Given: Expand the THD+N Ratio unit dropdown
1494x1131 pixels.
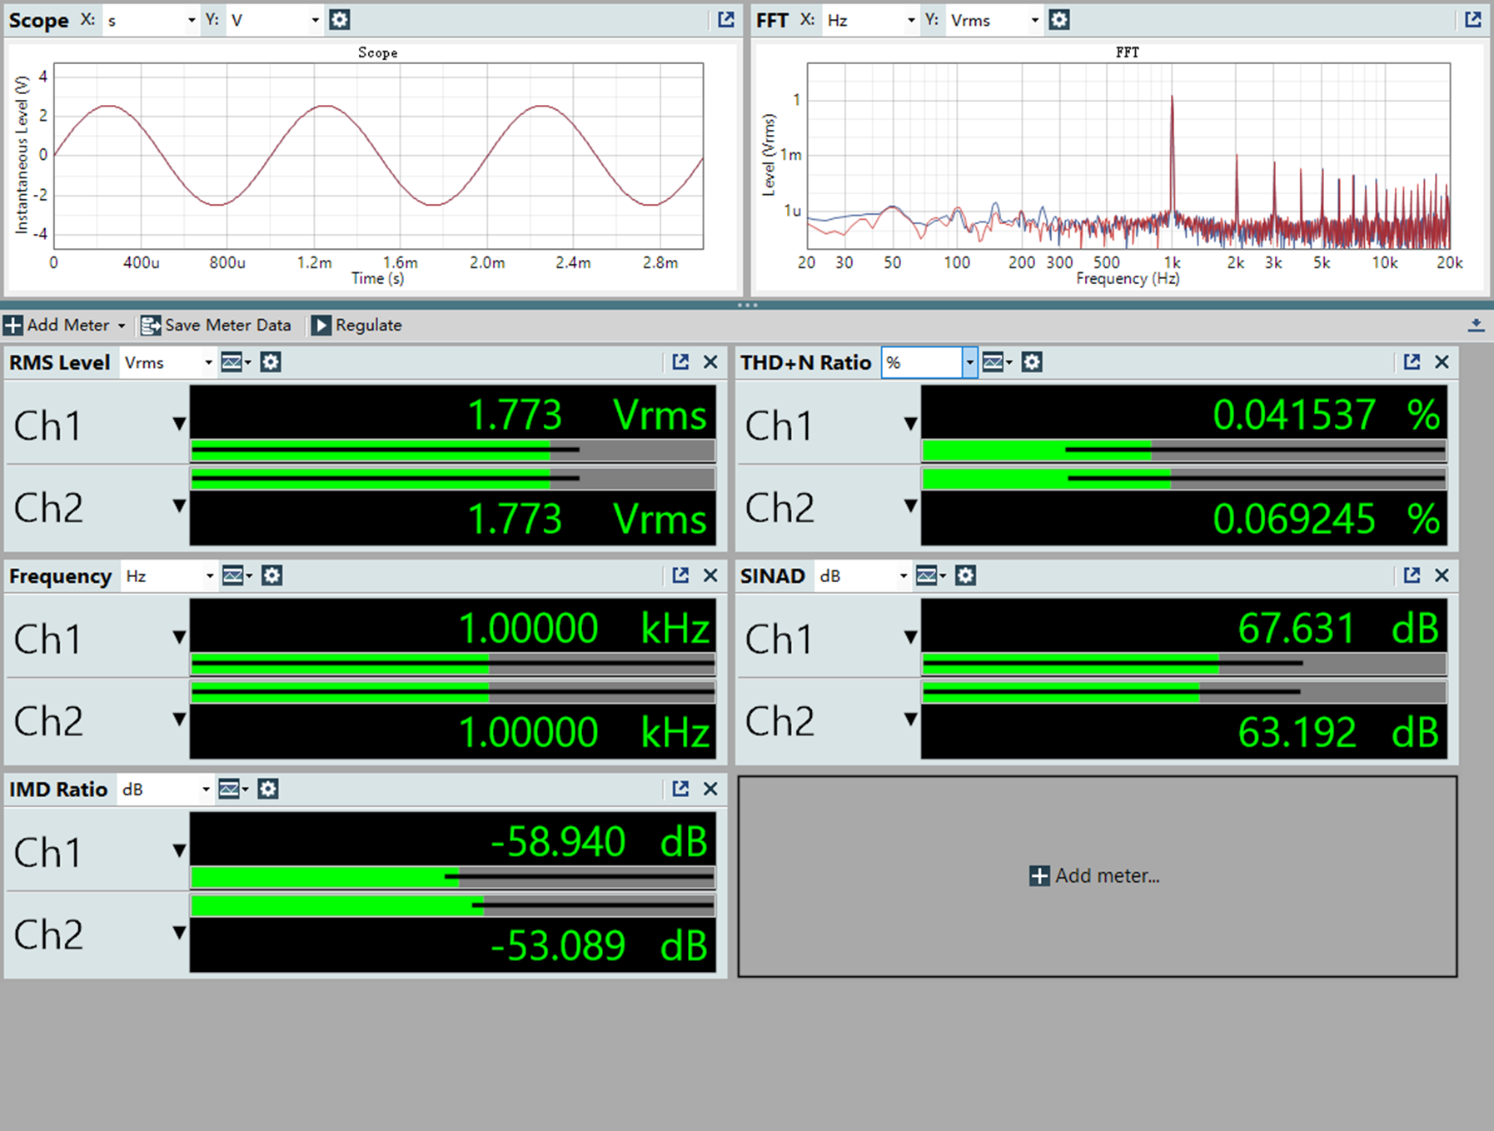Looking at the screenshot, I should pos(969,363).
